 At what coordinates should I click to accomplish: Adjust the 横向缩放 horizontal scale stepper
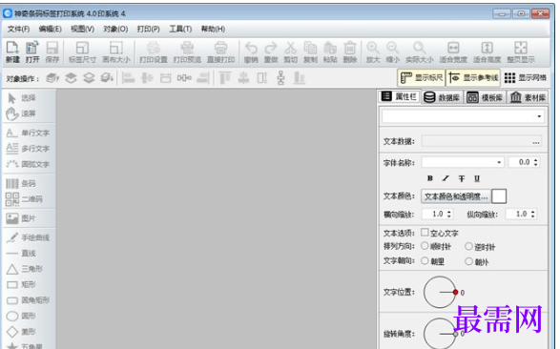pos(449,215)
